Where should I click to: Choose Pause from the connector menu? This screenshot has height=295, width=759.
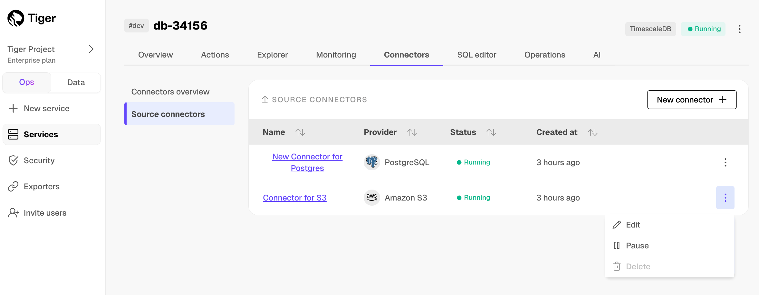637,246
